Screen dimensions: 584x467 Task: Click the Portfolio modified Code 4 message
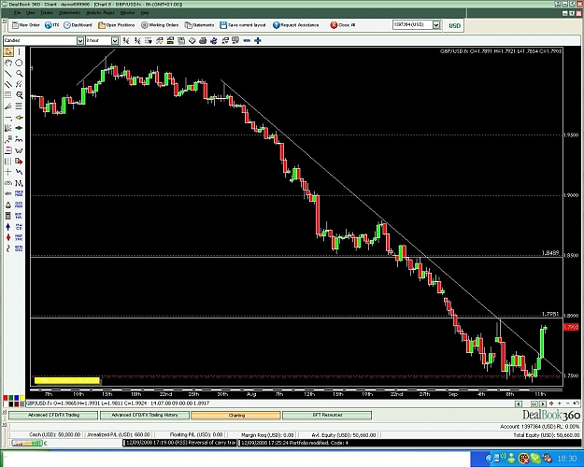coord(294,443)
